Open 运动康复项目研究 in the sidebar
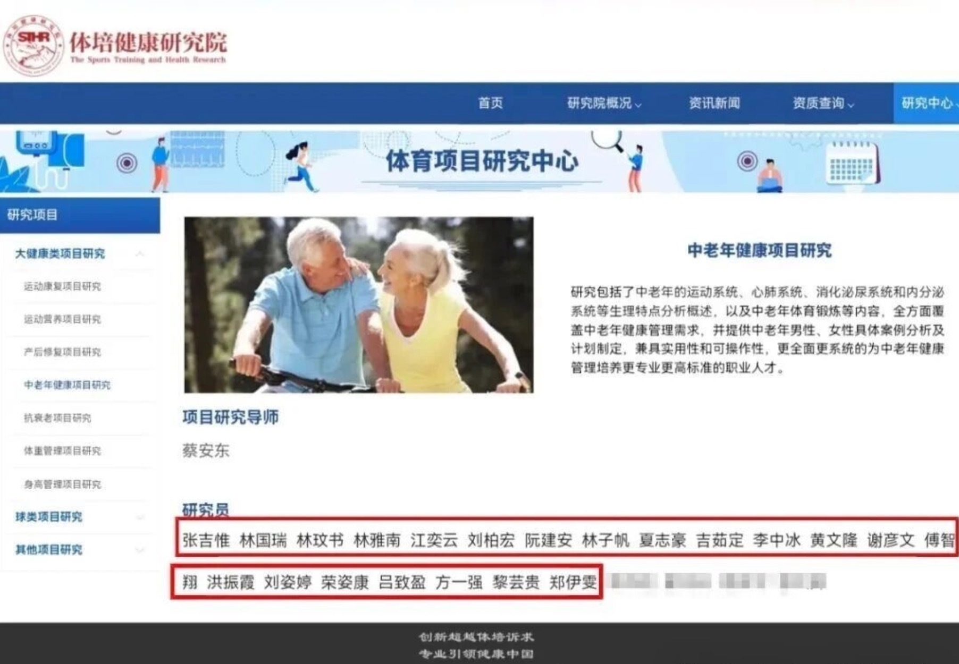The image size is (959, 664). pos(62,287)
